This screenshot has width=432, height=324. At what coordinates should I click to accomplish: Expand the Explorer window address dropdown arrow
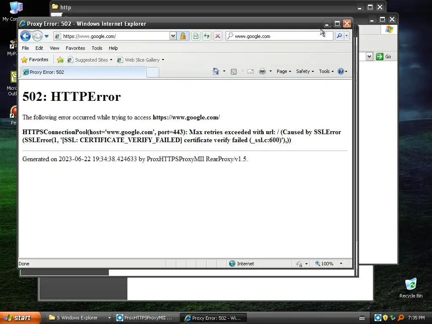[x=370, y=57]
